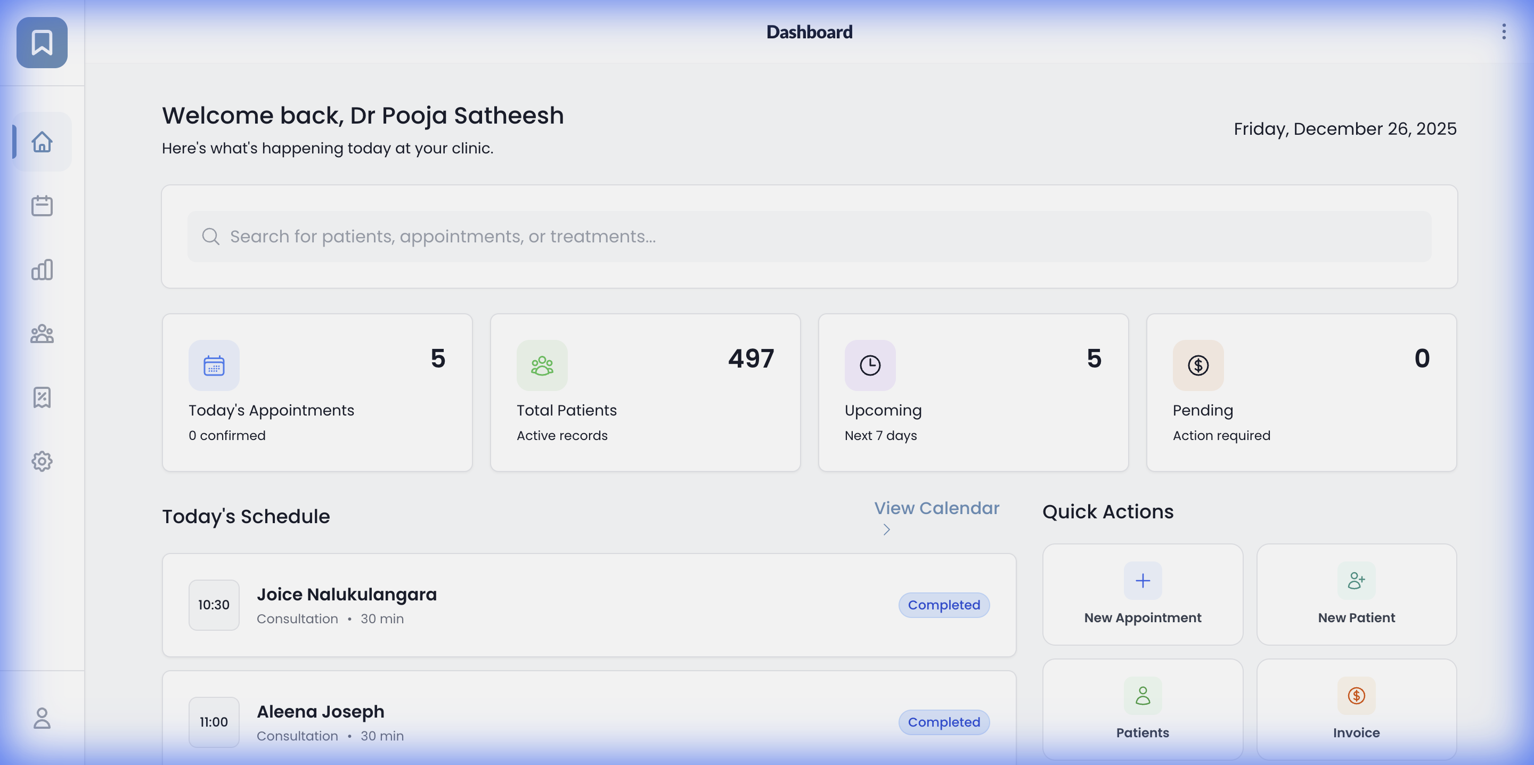Open the bar chart analytics icon
Screen dimensions: 1534x765
coord(42,270)
